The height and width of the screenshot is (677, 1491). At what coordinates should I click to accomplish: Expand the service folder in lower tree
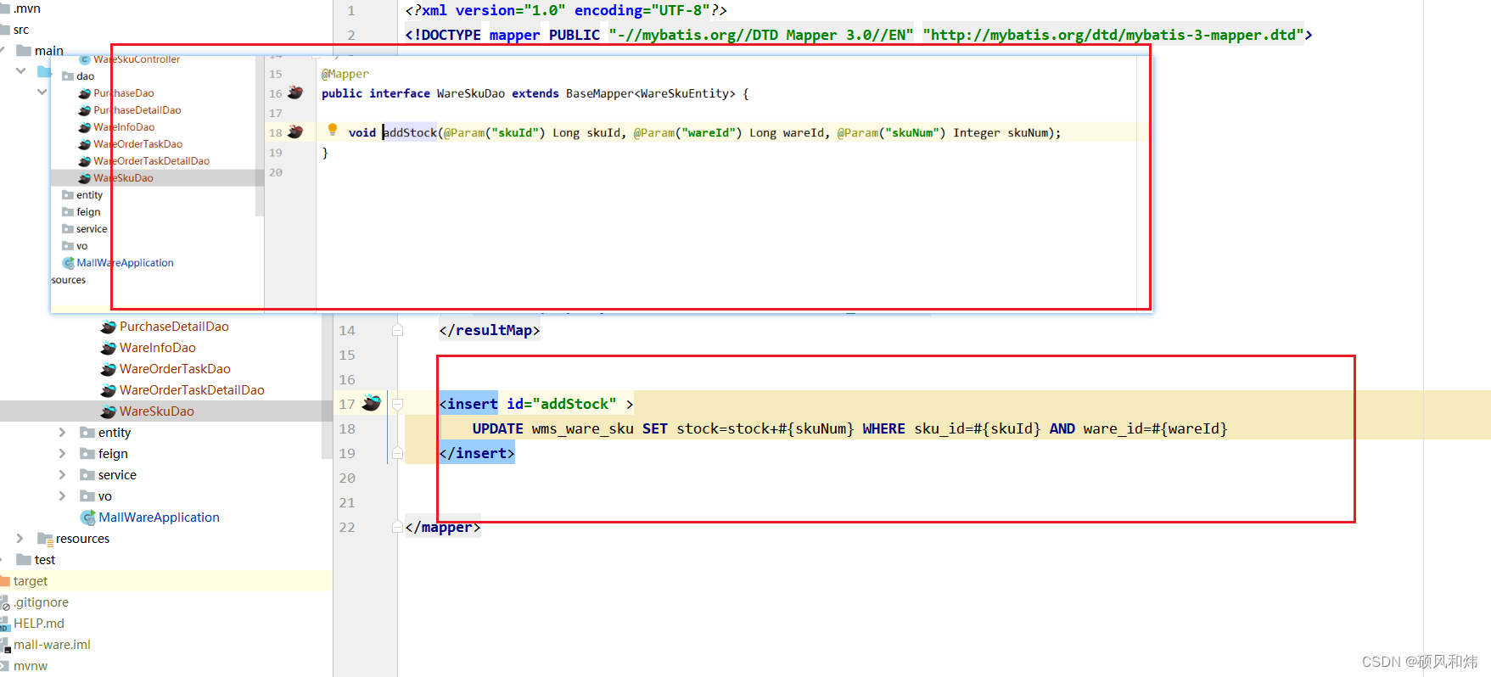tap(62, 475)
